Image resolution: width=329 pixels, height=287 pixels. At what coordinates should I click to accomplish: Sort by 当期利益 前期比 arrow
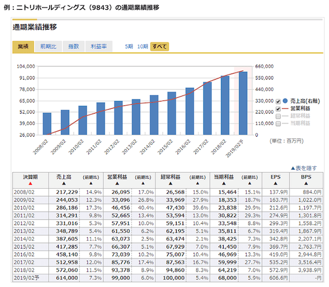tap(249, 183)
